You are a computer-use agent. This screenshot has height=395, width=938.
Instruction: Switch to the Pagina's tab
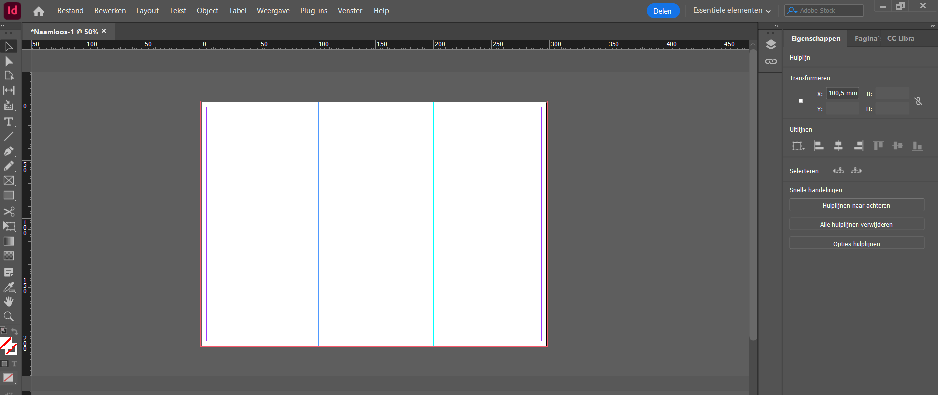(x=867, y=38)
